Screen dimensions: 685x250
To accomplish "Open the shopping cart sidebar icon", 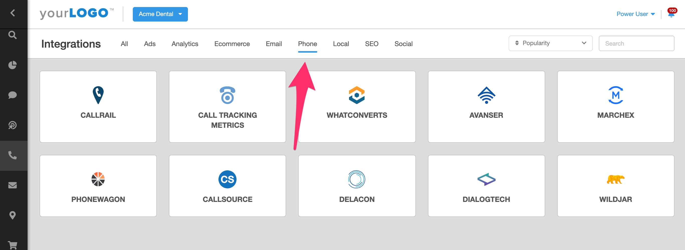I will pos(13,245).
